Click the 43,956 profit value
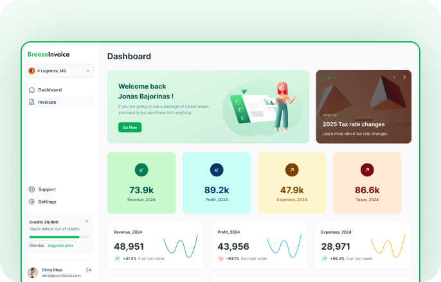This screenshot has height=282, width=441. (x=233, y=247)
